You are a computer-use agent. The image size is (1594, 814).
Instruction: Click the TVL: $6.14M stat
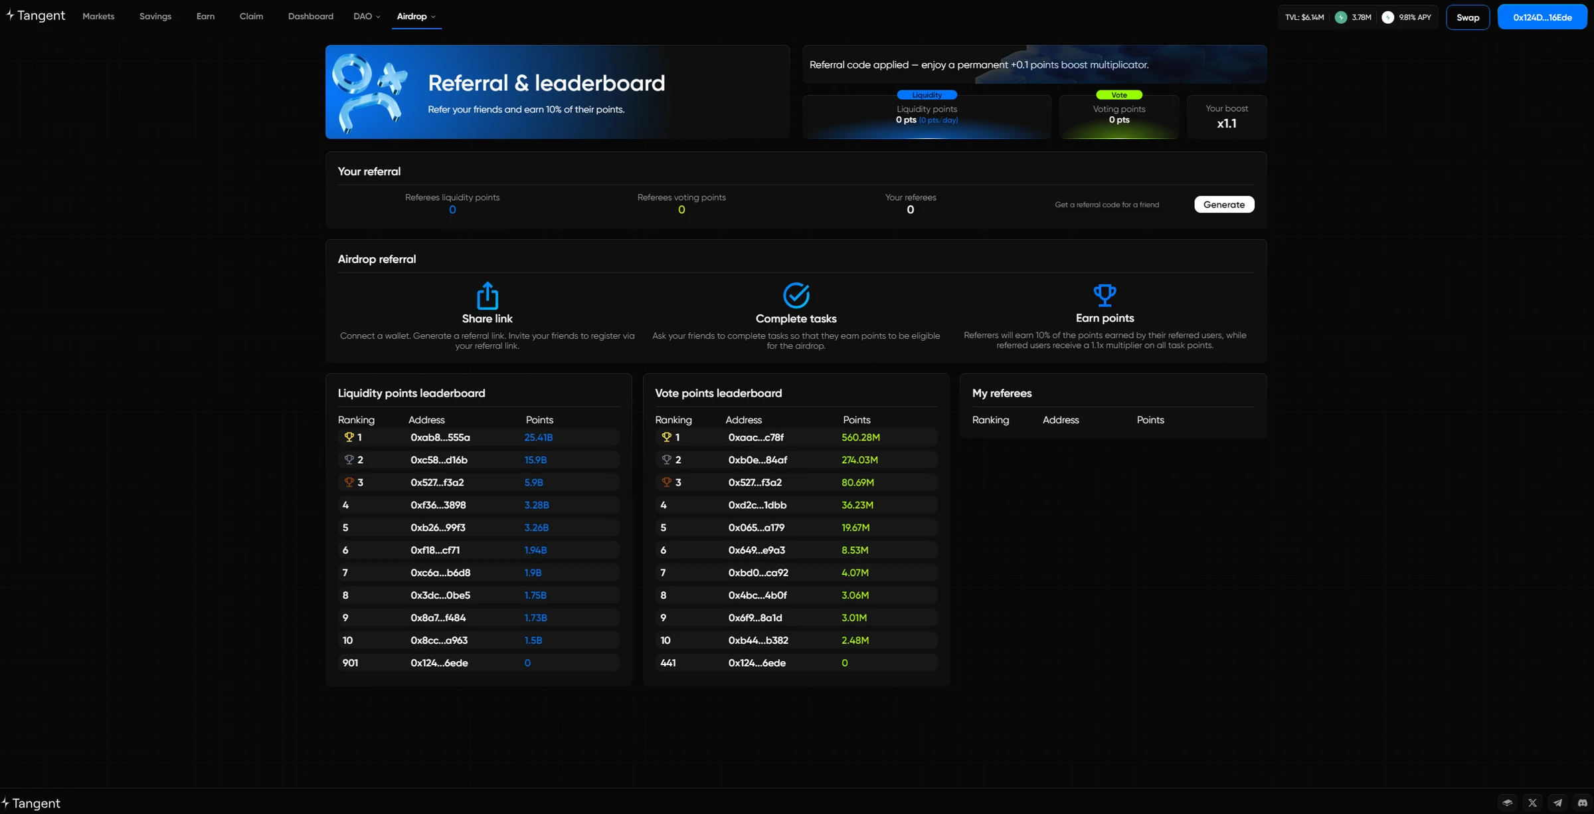1304,17
